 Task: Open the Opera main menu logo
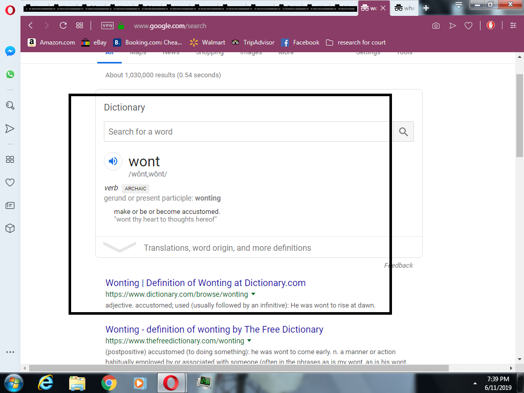[10, 10]
